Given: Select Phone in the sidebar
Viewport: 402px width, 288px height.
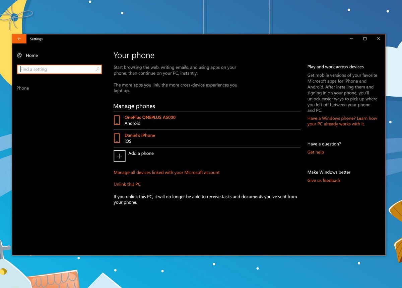Looking at the screenshot, I should [23, 88].
